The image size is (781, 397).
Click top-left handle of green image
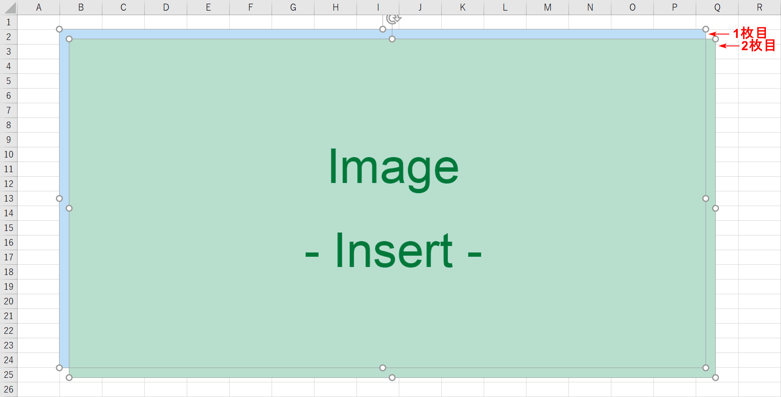pyautogui.click(x=69, y=39)
